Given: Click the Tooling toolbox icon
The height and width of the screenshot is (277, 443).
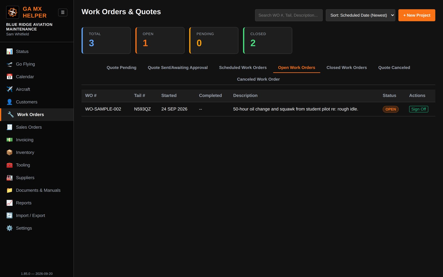Looking at the screenshot, I should pos(9,165).
